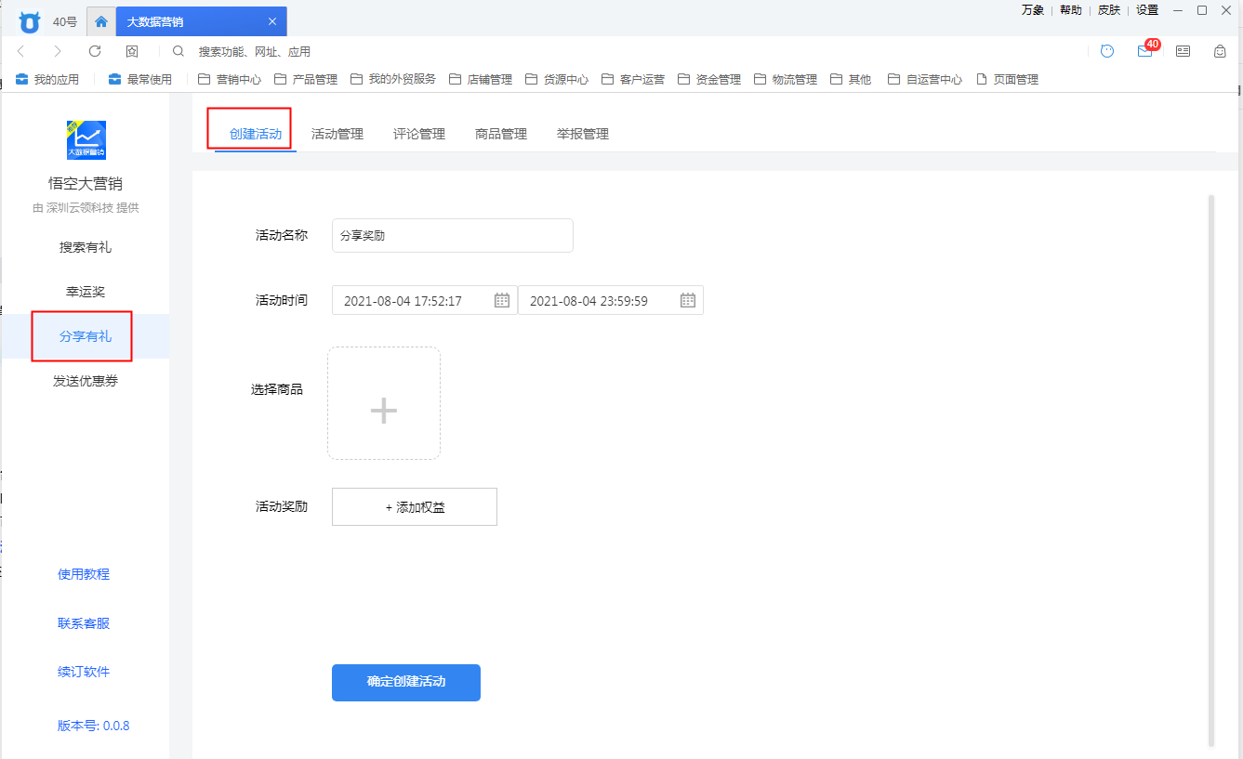Go back with the back arrow

20,51
